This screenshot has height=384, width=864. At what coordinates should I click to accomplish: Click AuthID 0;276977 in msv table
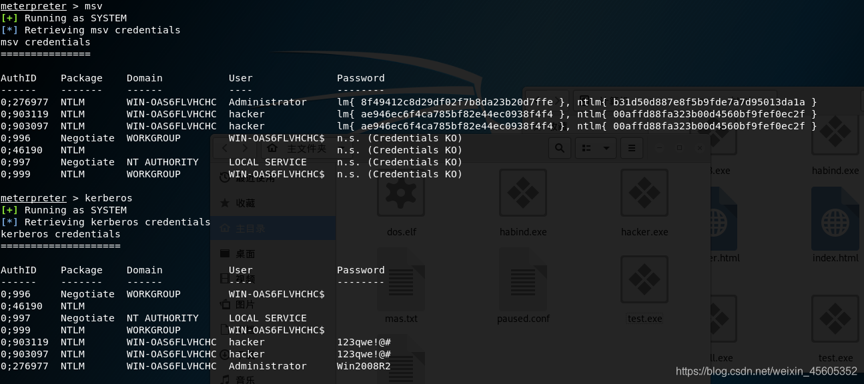25,102
